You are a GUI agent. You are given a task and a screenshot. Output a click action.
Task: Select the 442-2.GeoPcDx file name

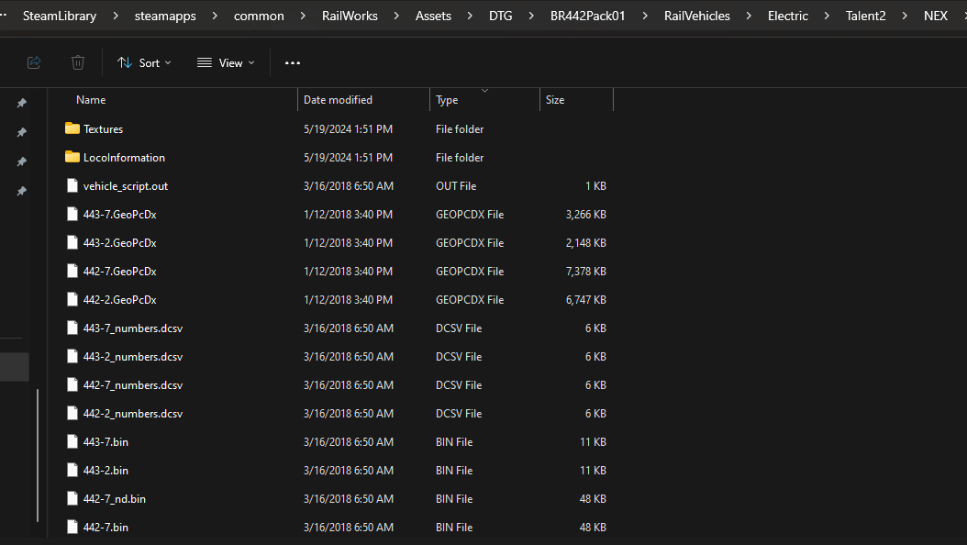[x=119, y=300]
